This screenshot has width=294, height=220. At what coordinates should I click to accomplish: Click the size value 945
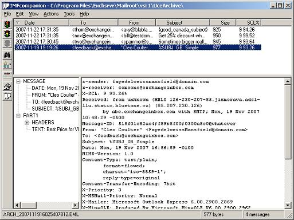click(217, 42)
